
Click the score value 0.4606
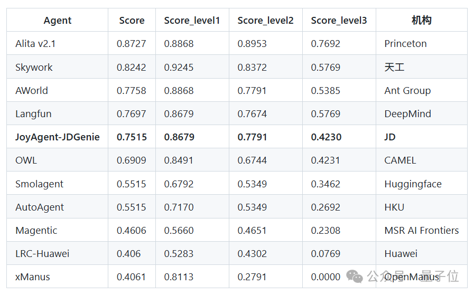click(x=132, y=230)
